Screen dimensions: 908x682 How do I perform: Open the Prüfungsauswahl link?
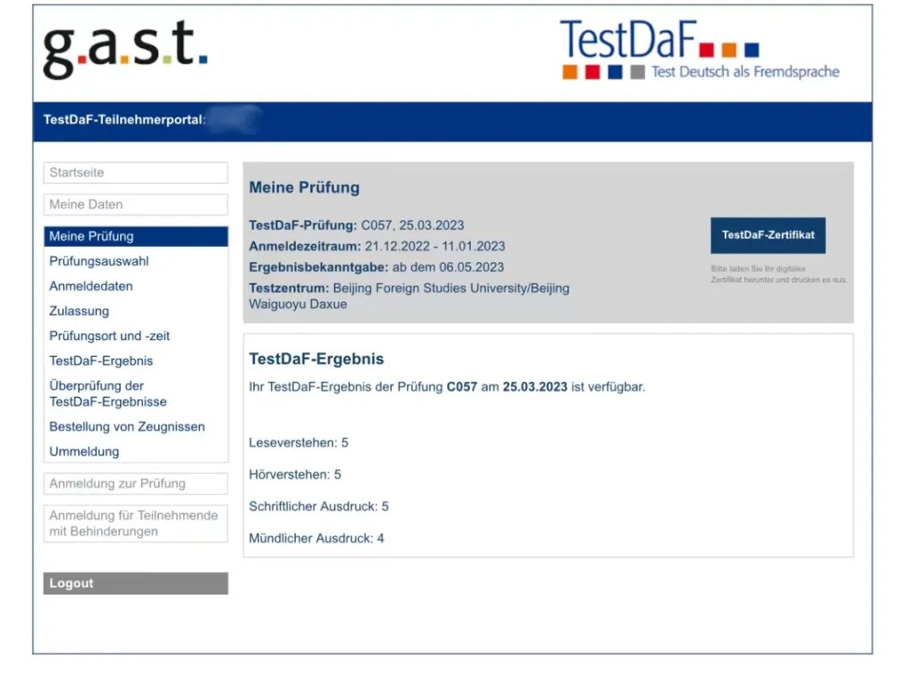[99, 261]
